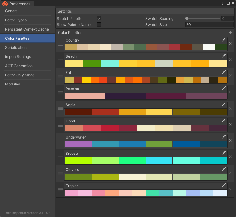The width and height of the screenshot is (236, 217).
Task: Edit the Underwater palette with pencil icon
Action: 224,137
